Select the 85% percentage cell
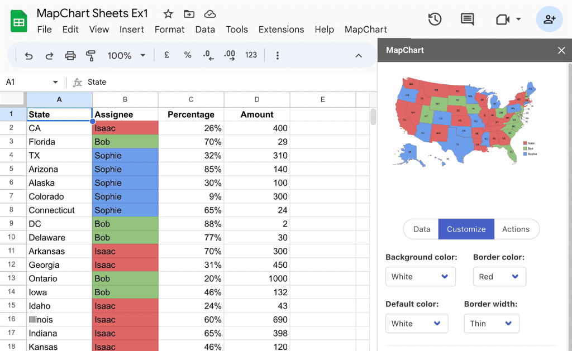This screenshot has height=351, width=572. [x=191, y=169]
